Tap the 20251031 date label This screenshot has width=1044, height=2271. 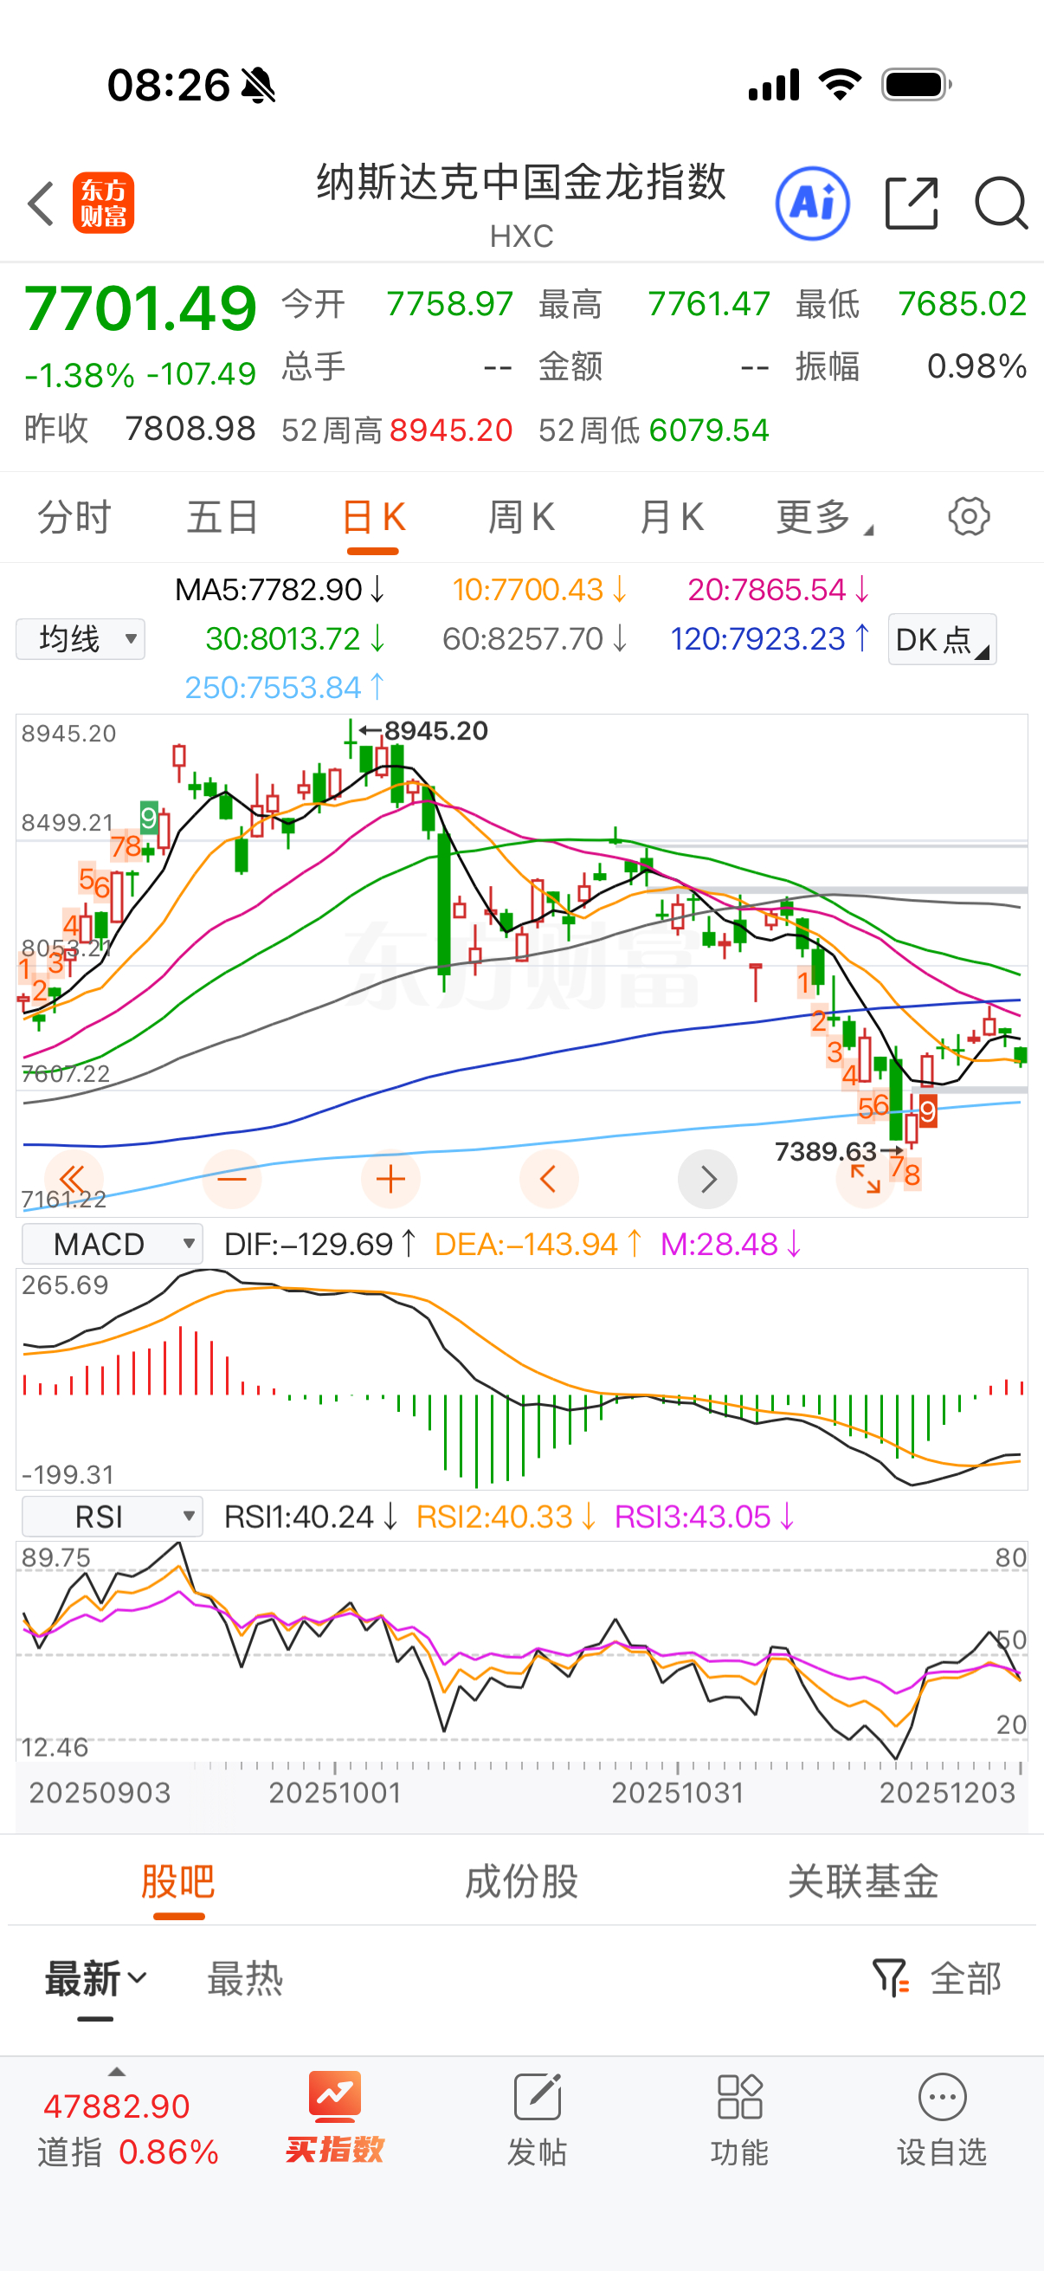coord(679,1792)
